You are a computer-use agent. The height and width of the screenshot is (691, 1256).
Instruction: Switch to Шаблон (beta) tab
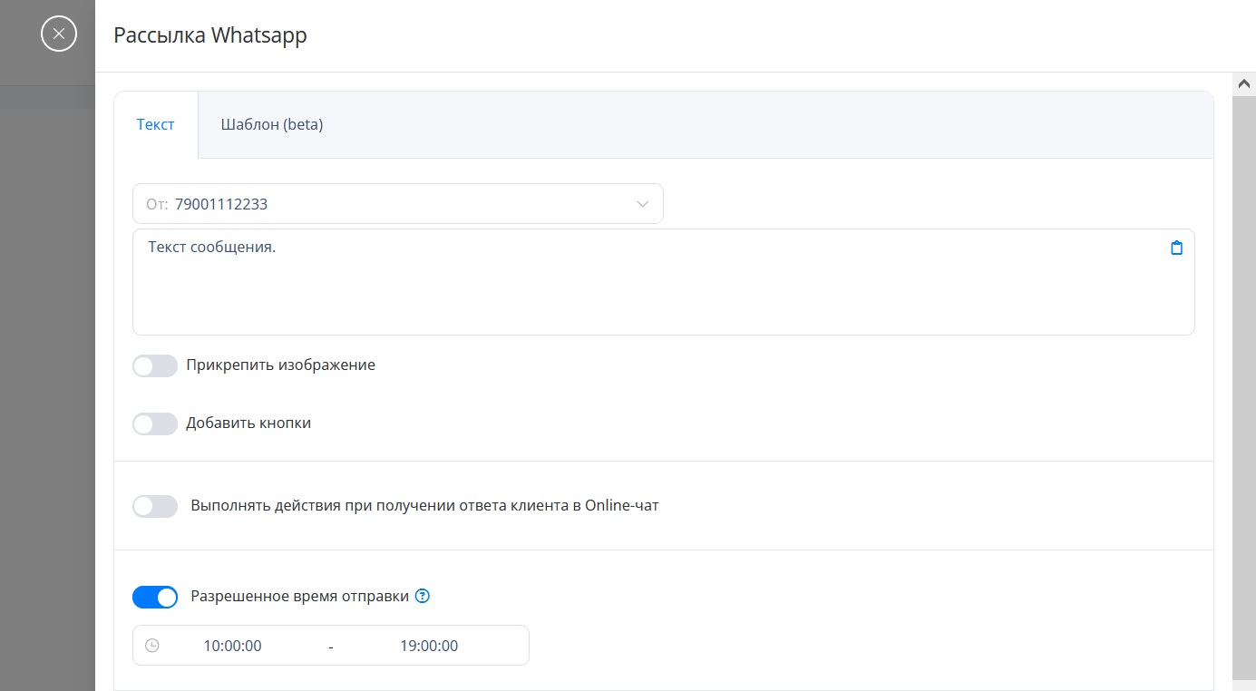coord(272,124)
